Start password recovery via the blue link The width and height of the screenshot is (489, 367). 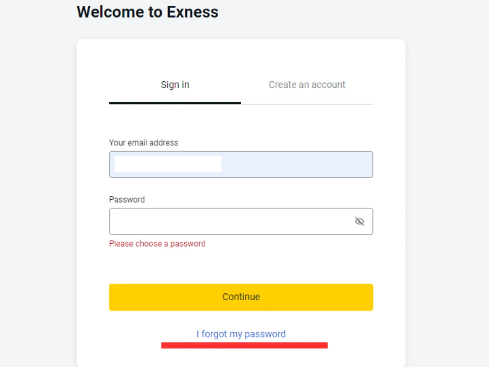click(x=241, y=334)
